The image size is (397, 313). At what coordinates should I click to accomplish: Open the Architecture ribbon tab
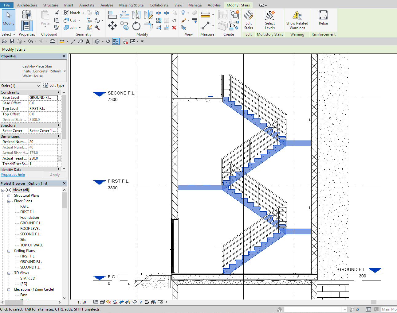click(x=27, y=5)
